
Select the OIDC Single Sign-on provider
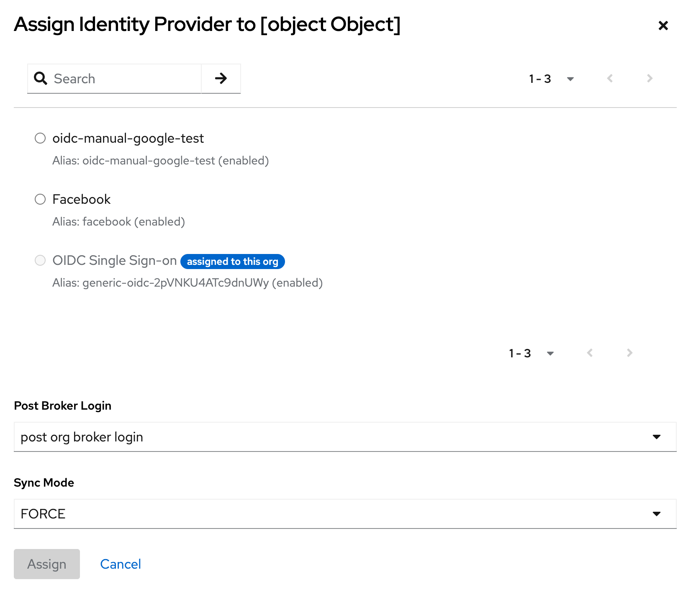(x=40, y=260)
